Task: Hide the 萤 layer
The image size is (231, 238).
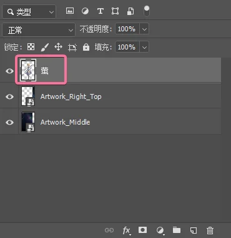Action: (9, 71)
